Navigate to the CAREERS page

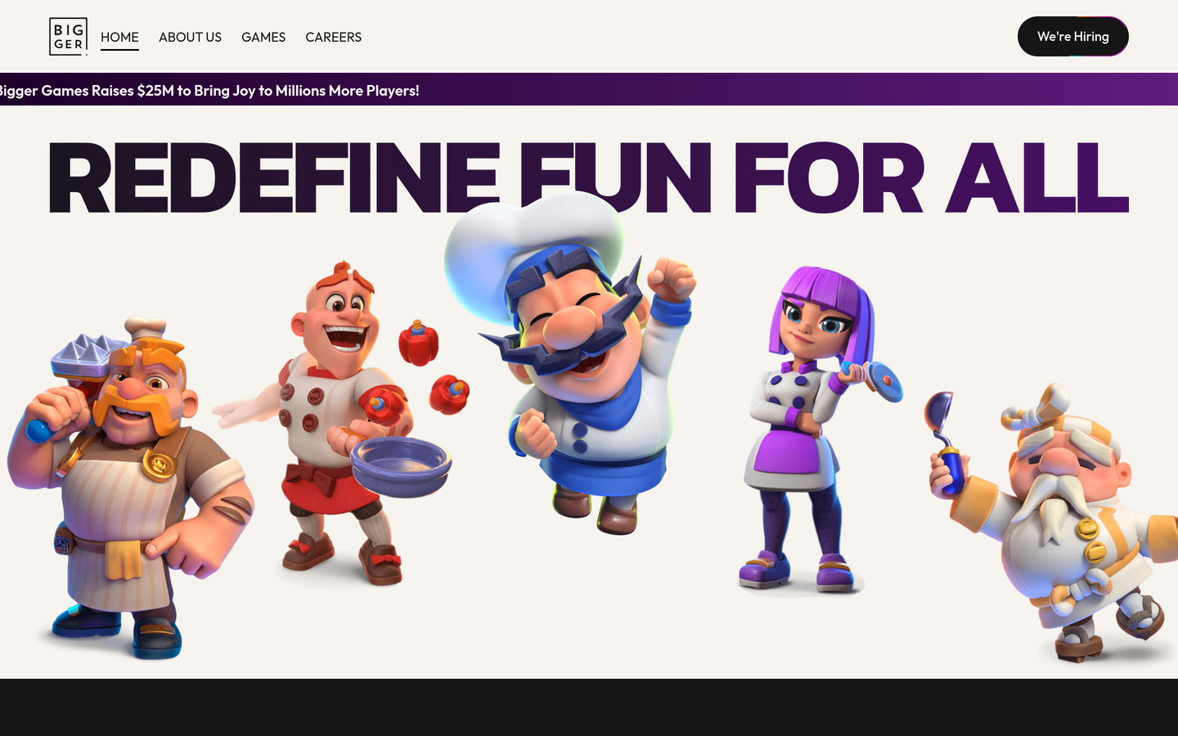tap(333, 37)
